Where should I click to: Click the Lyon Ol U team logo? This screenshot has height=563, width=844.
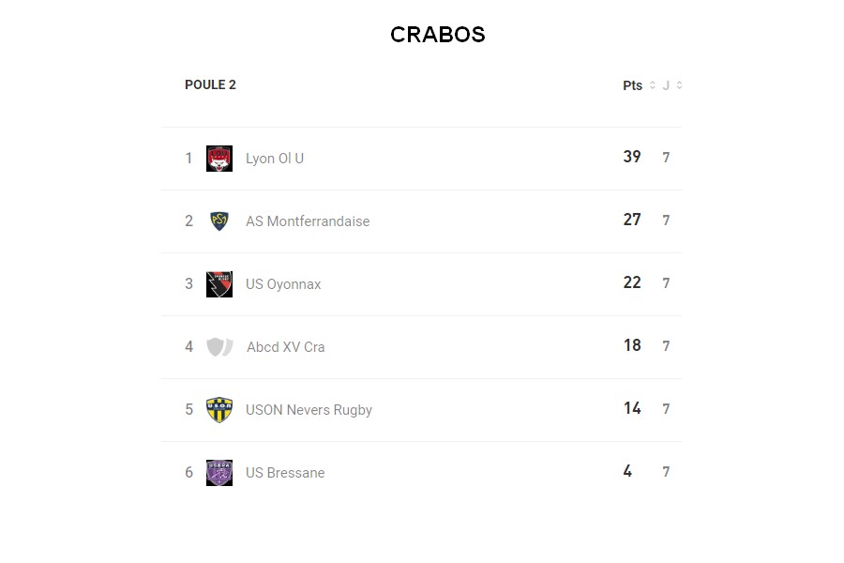click(219, 159)
